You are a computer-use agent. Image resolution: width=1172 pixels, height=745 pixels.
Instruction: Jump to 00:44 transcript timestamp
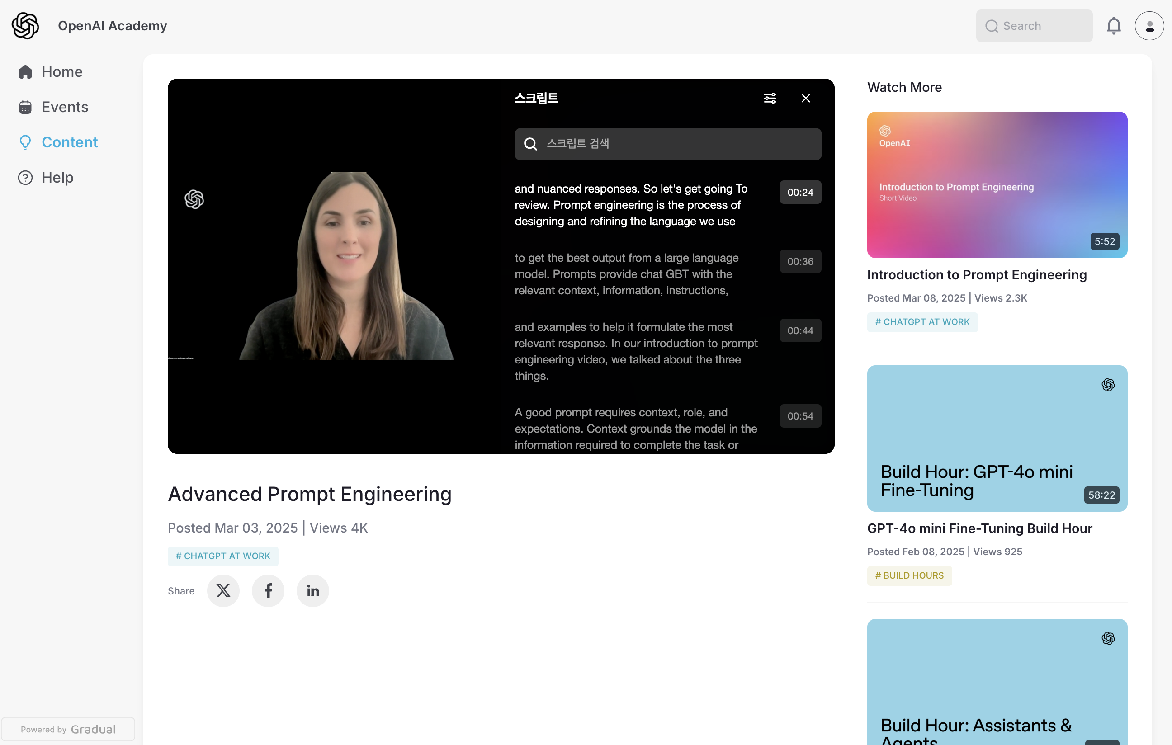click(x=800, y=330)
